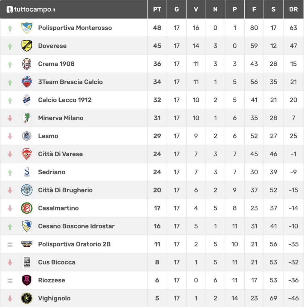Image resolution: width=304 pixels, height=307 pixels.
Task: Click Lesmo's green up arrow indicator
Action: tap(10, 136)
